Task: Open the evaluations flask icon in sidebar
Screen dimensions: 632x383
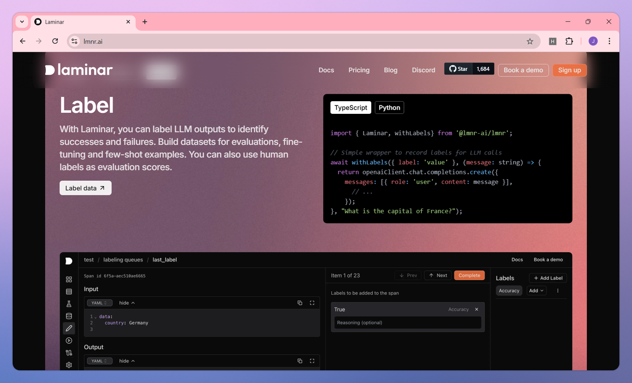Action: [69, 304]
